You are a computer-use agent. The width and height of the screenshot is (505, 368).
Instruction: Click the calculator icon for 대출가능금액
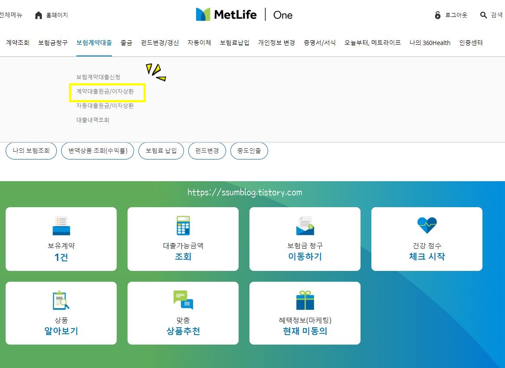[183, 225]
